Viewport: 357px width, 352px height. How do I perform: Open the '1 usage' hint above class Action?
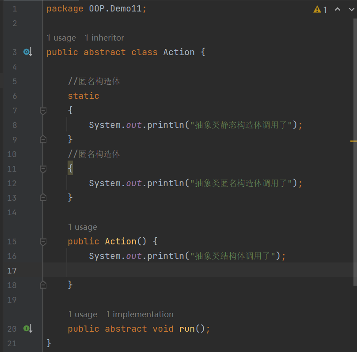click(x=61, y=38)
